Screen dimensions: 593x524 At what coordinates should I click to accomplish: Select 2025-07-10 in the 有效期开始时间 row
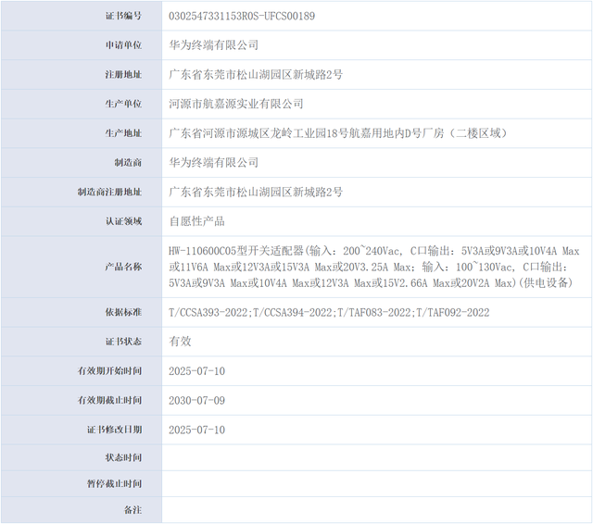pyautogui.click(x=196, y=371)
